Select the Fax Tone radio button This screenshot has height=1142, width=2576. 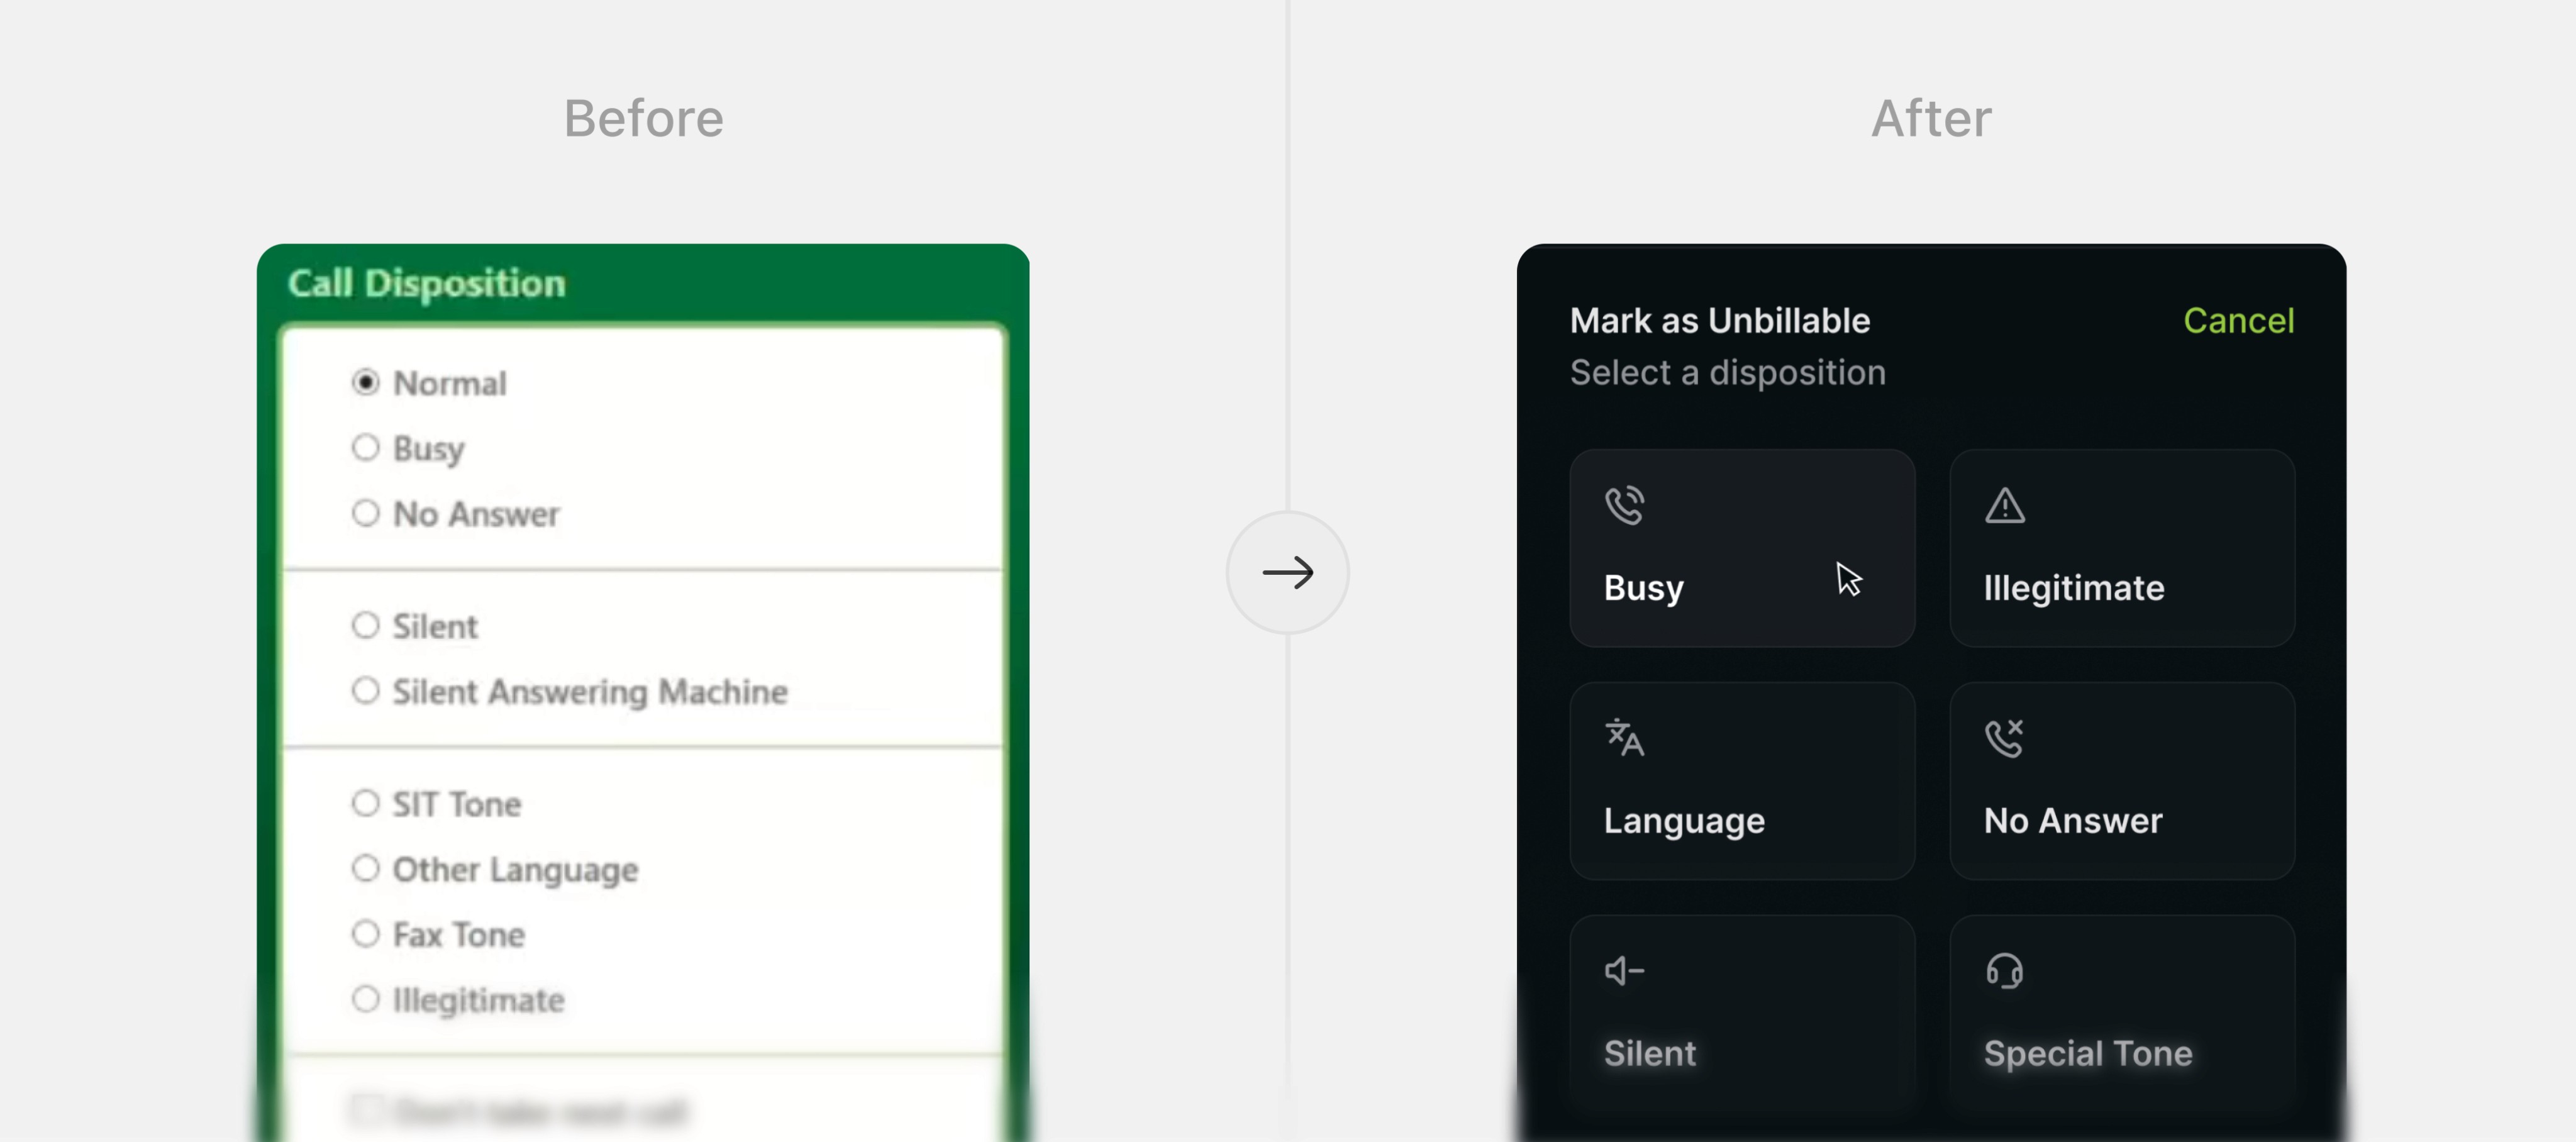(x=366, y=934)
